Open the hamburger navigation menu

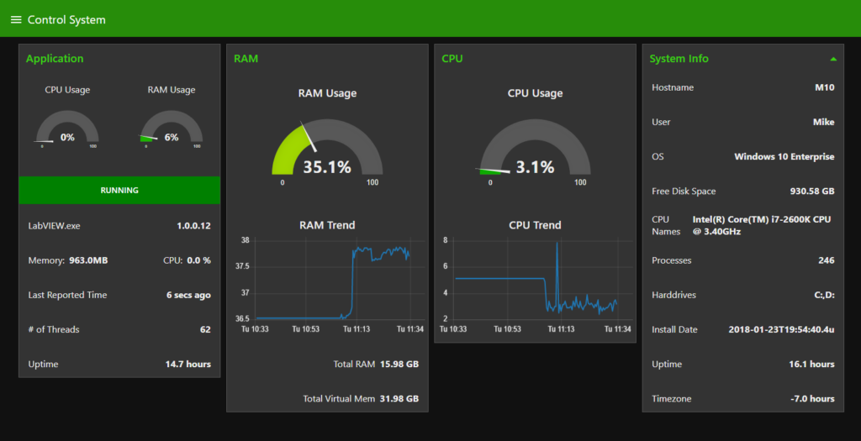[x=16, y=20]
